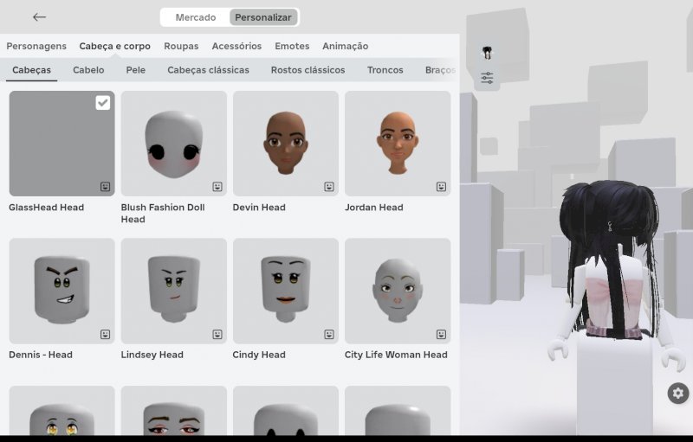This screenshot has height=442, width=693.
Task: Select the Troncos subcategory
Action: point(385,70)
